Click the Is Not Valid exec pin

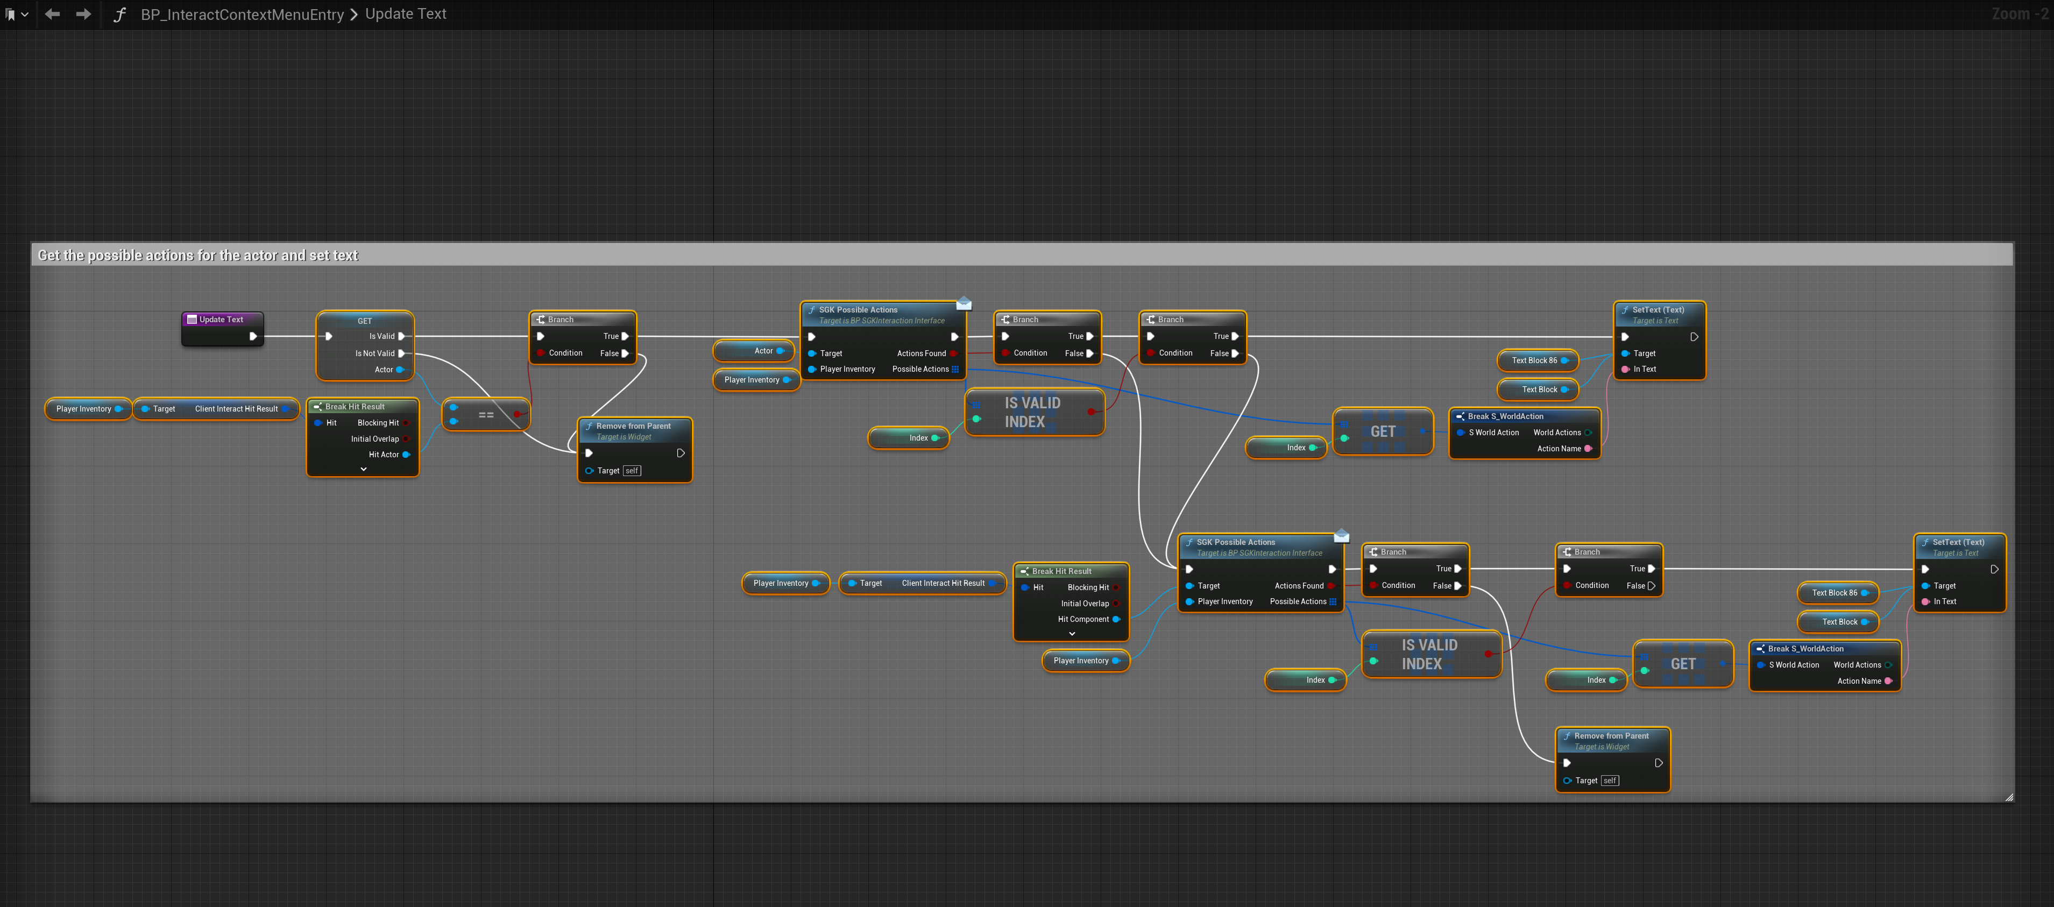click(402, 353)
